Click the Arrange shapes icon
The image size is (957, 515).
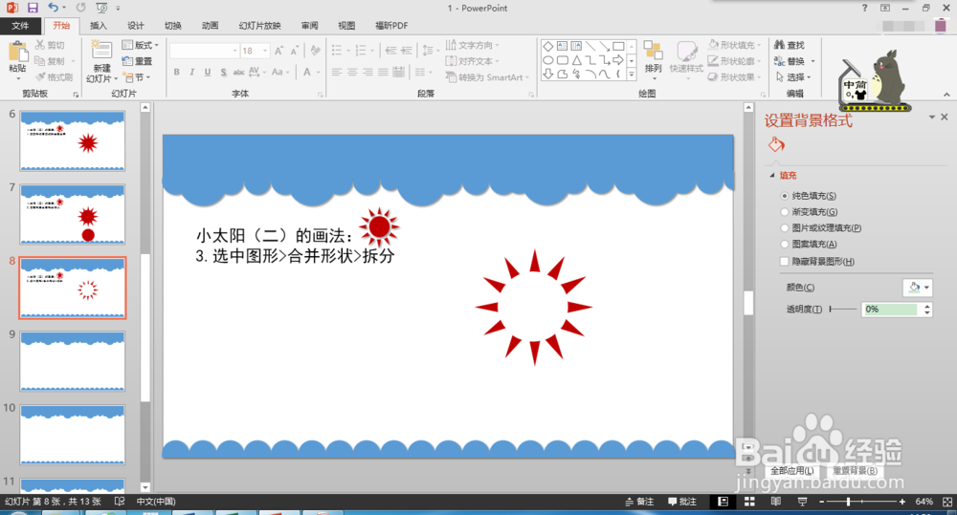pyautogui.click(x=653, y=52)
